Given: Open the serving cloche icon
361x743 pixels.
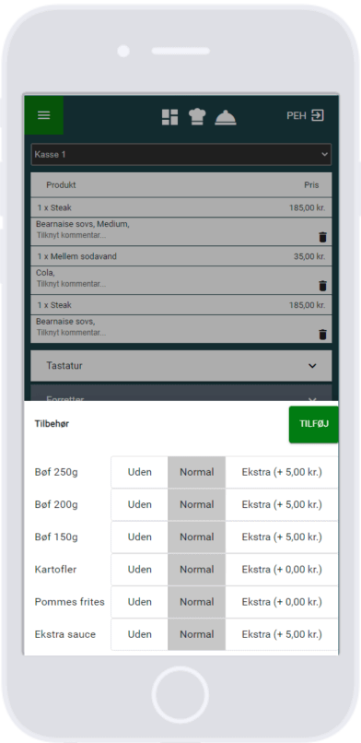Looking at the screenshot, I should click(226, 117).
